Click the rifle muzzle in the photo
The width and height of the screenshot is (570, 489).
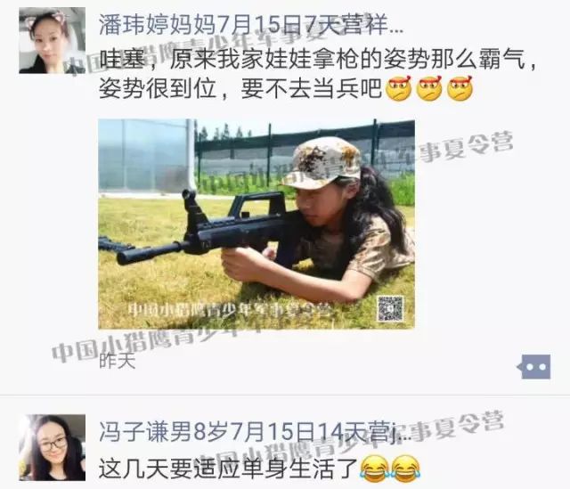click(x=127, y=257)
